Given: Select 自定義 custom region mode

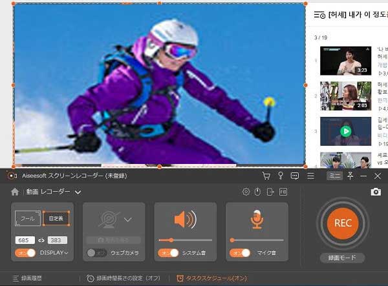Looking at the screenshot, I should tap(56, 218).
